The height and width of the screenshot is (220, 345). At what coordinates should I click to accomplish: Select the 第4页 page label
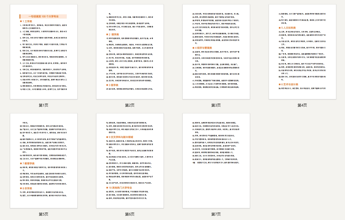coord(302,105)
